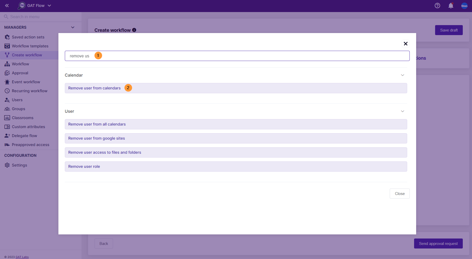Image resolution: width=472 pixels, height=259 pixels.
Task: Open Preapproved access
Action: 30,145
